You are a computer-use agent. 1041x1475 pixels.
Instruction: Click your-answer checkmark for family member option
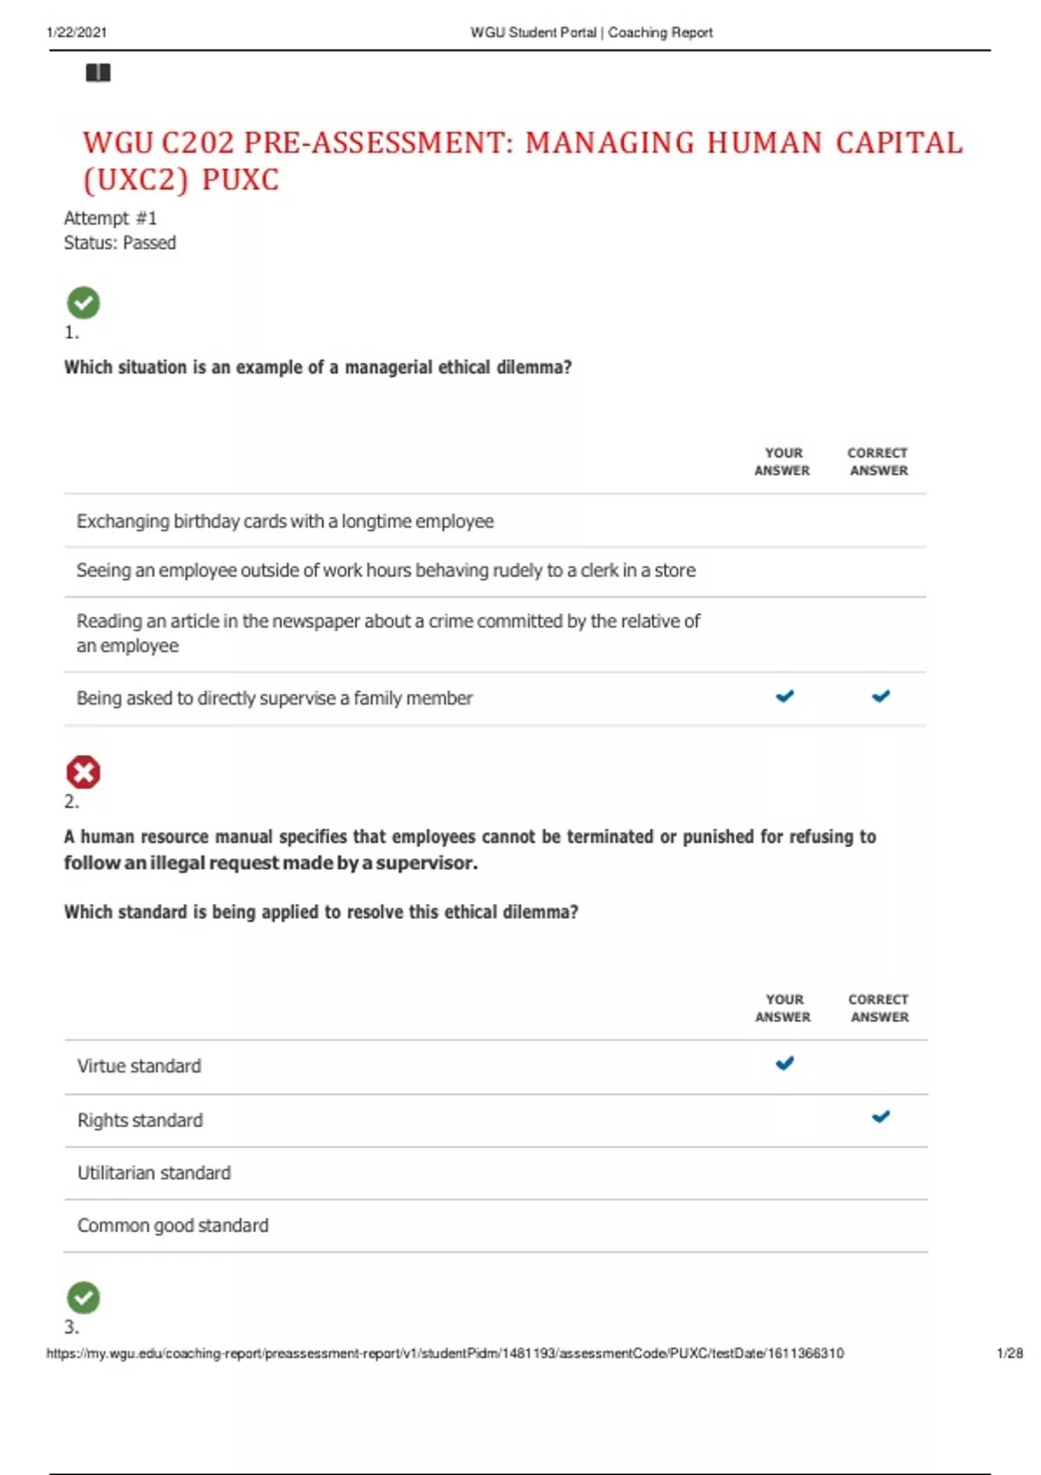point(784,697)
